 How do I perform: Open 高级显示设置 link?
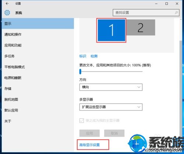[89, 145]
